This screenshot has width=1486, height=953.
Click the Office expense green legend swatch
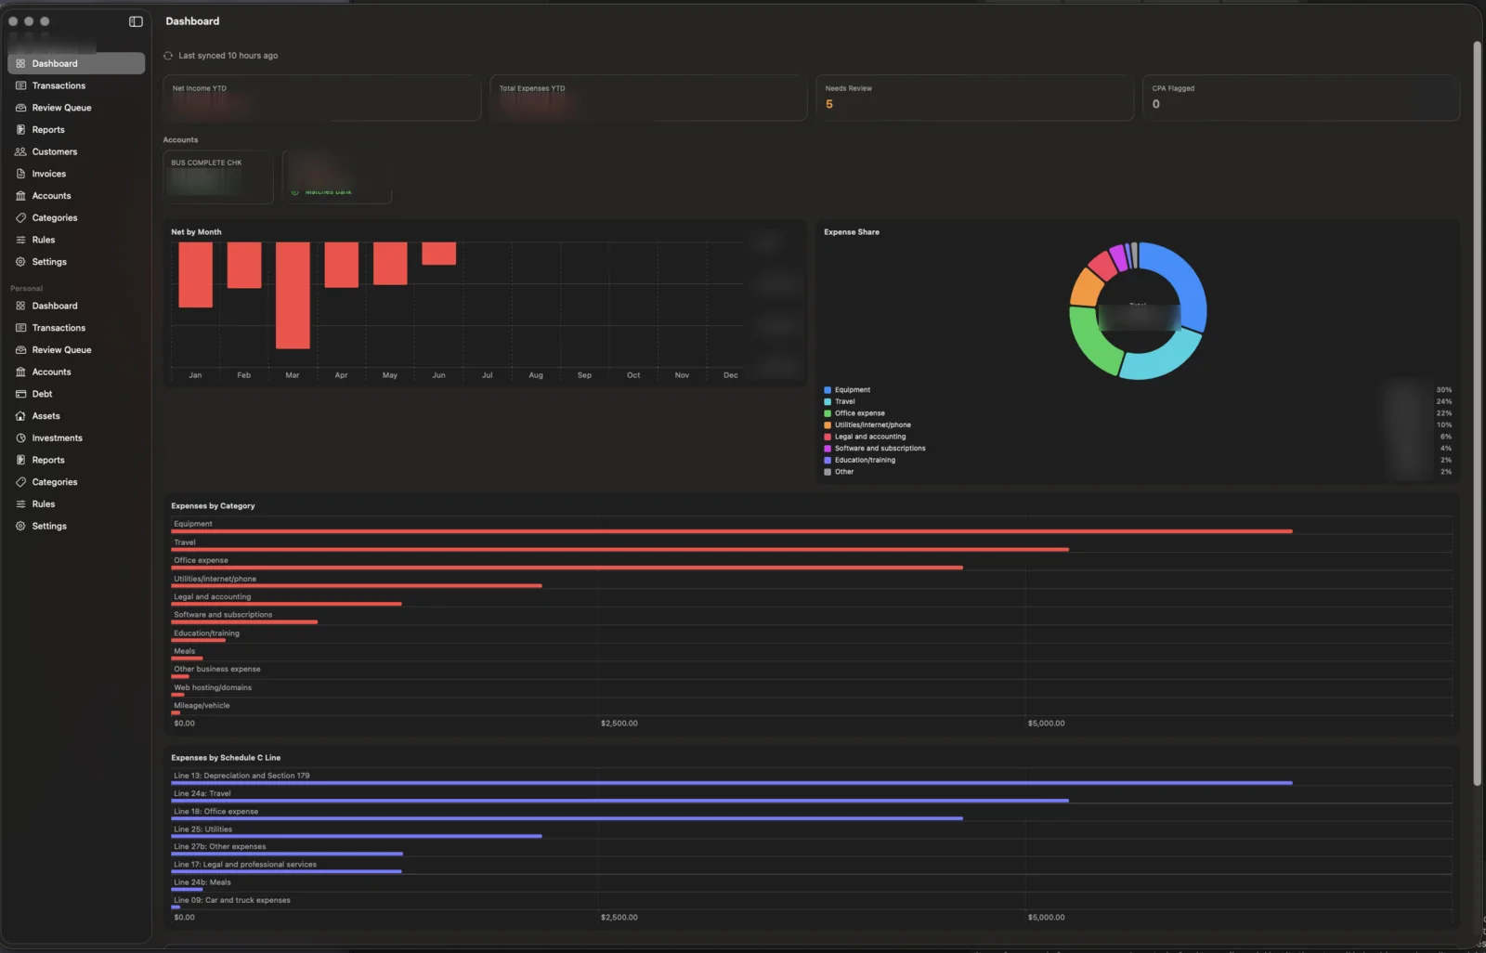828,413
